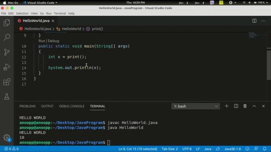Open the Run menu

49,13
